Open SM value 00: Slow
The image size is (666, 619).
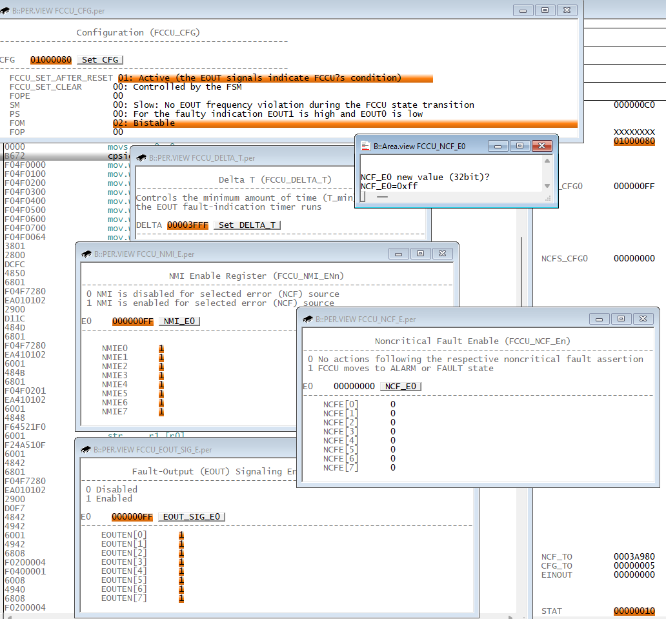click(294, 105)
